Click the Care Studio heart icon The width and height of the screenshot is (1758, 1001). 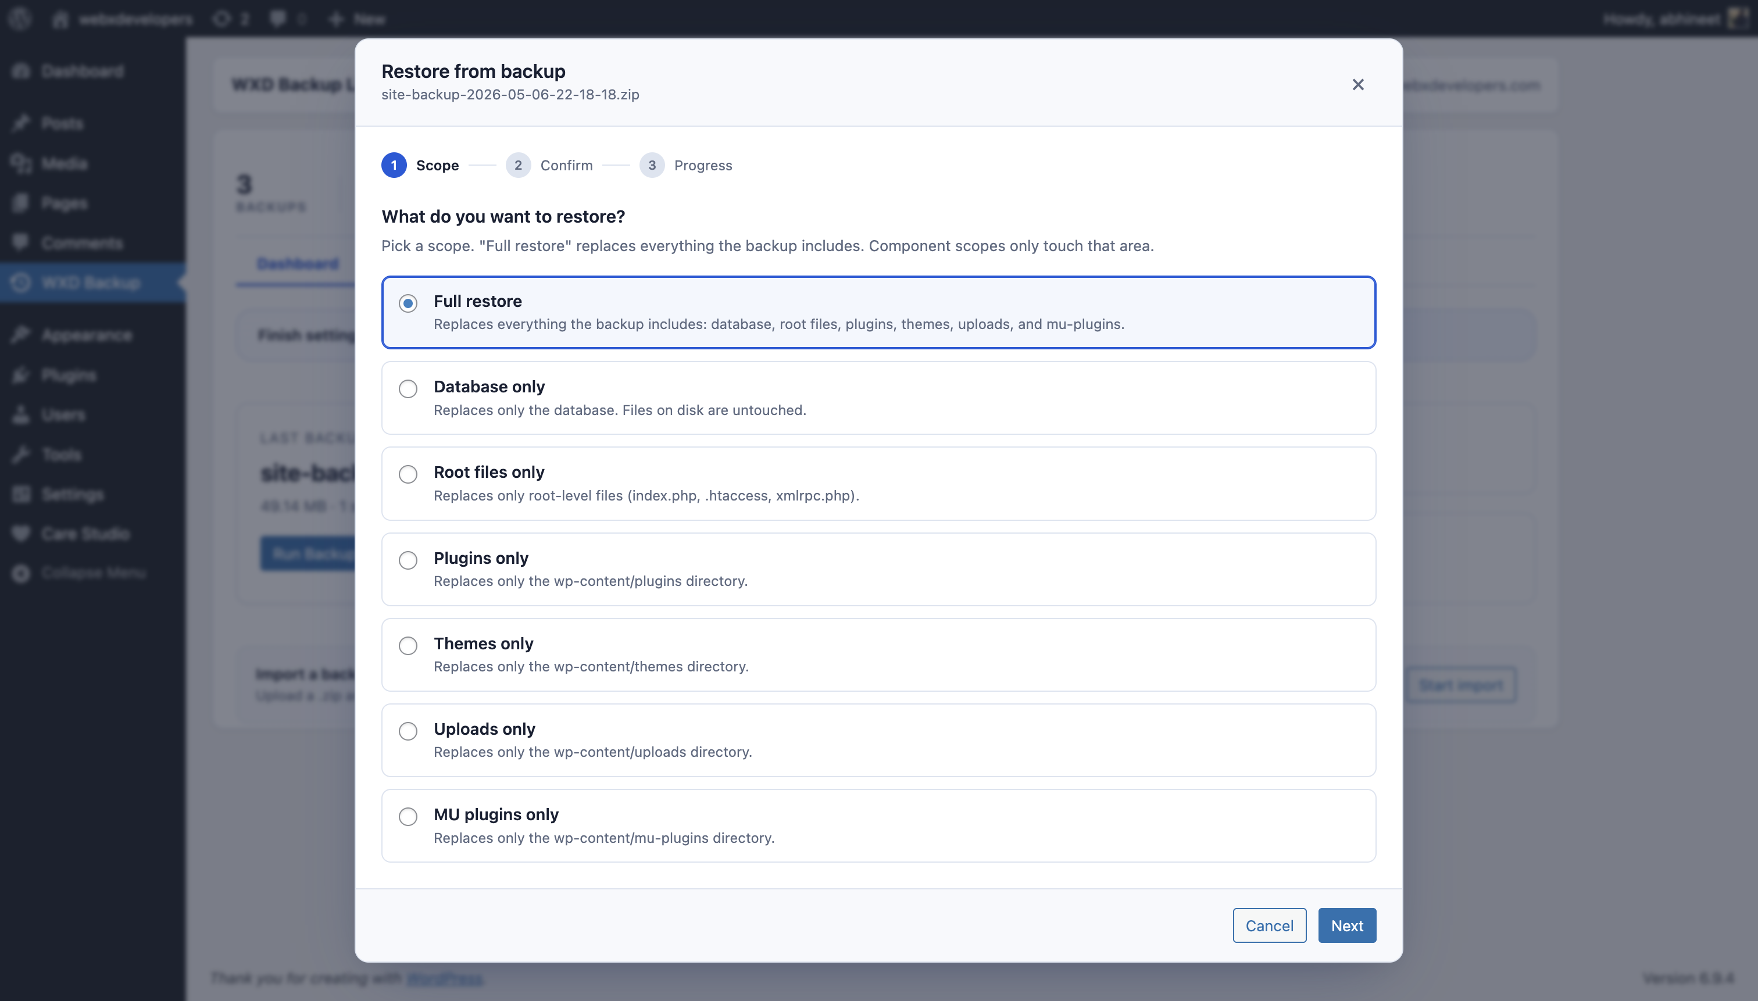point(20,534)
